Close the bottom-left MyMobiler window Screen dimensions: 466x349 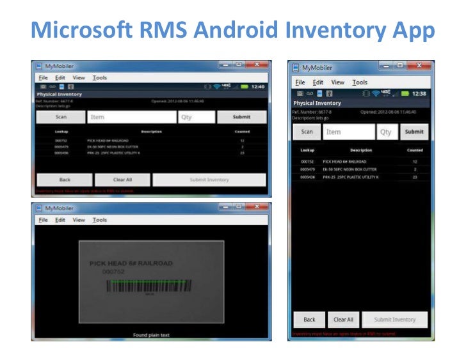click(257, 206)
